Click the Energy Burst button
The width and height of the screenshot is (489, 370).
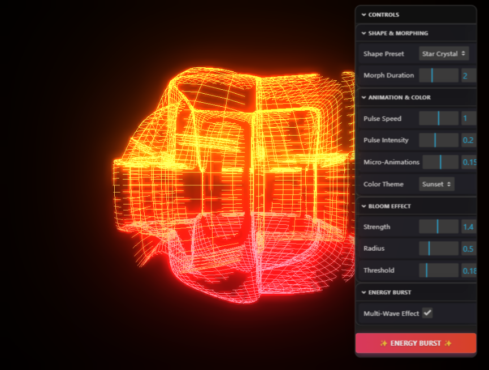pos(416,343)
